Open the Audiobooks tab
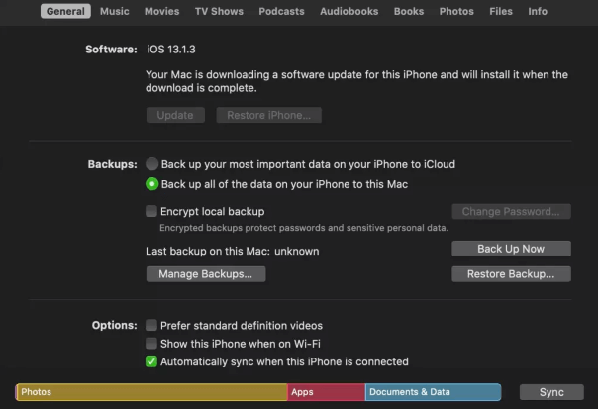This screenshot has width=598, height=409. (349, 11)
